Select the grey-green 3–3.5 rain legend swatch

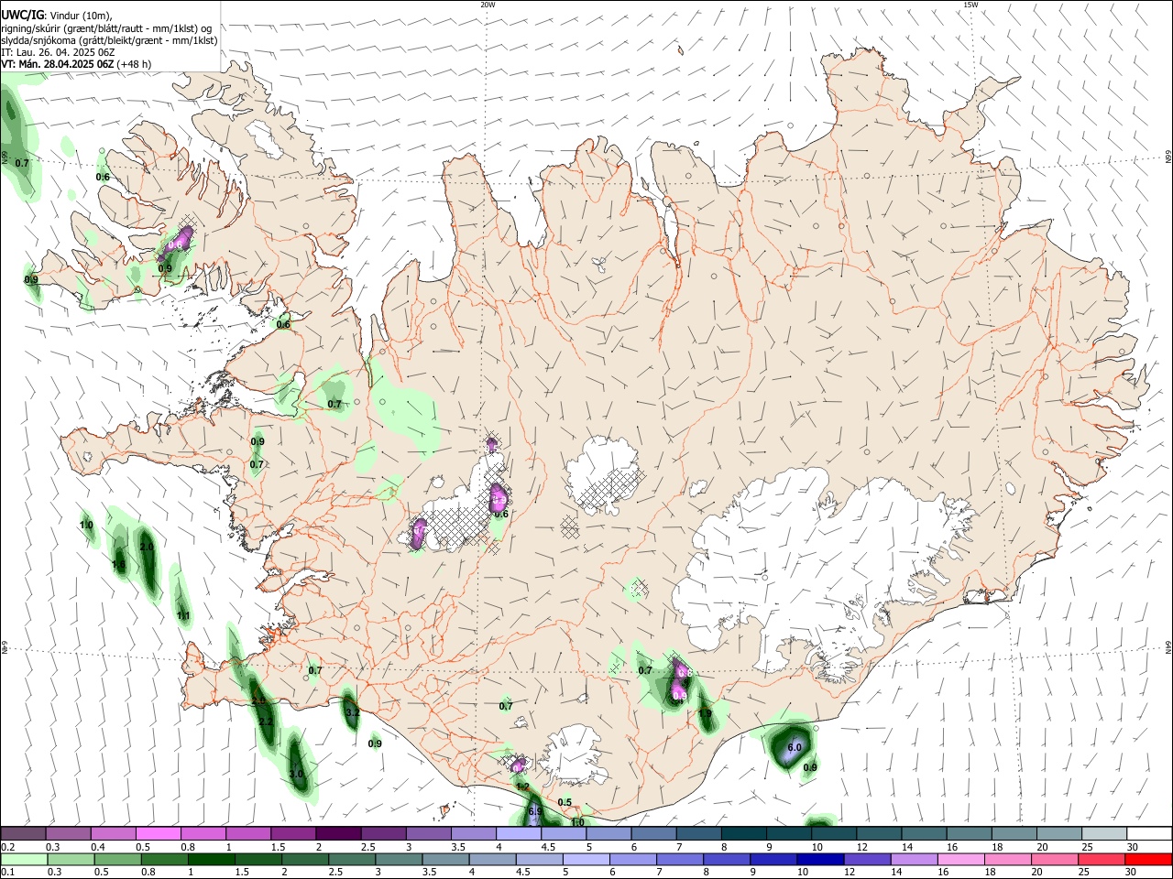pos(399,859)
